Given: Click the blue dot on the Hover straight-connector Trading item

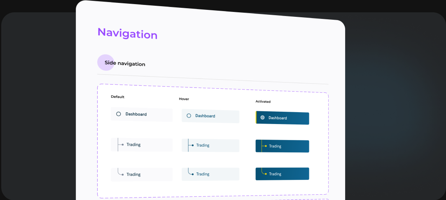Looking at the screenshot, I should coord(193,145).
